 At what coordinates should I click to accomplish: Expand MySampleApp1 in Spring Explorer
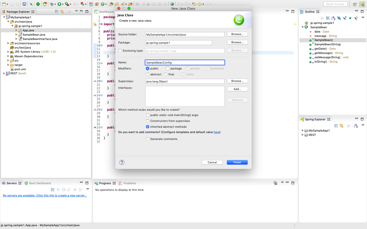tap(303, 131)
